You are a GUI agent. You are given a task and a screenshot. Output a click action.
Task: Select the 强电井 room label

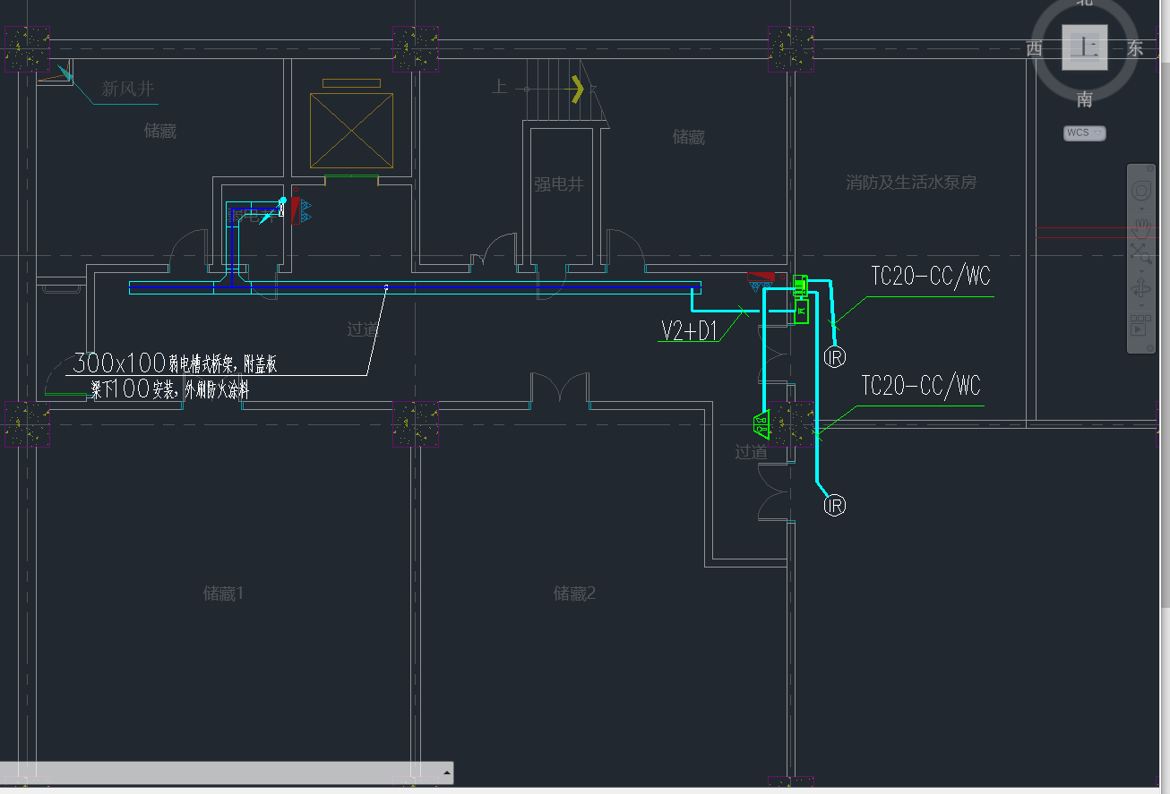coord(559,184)
